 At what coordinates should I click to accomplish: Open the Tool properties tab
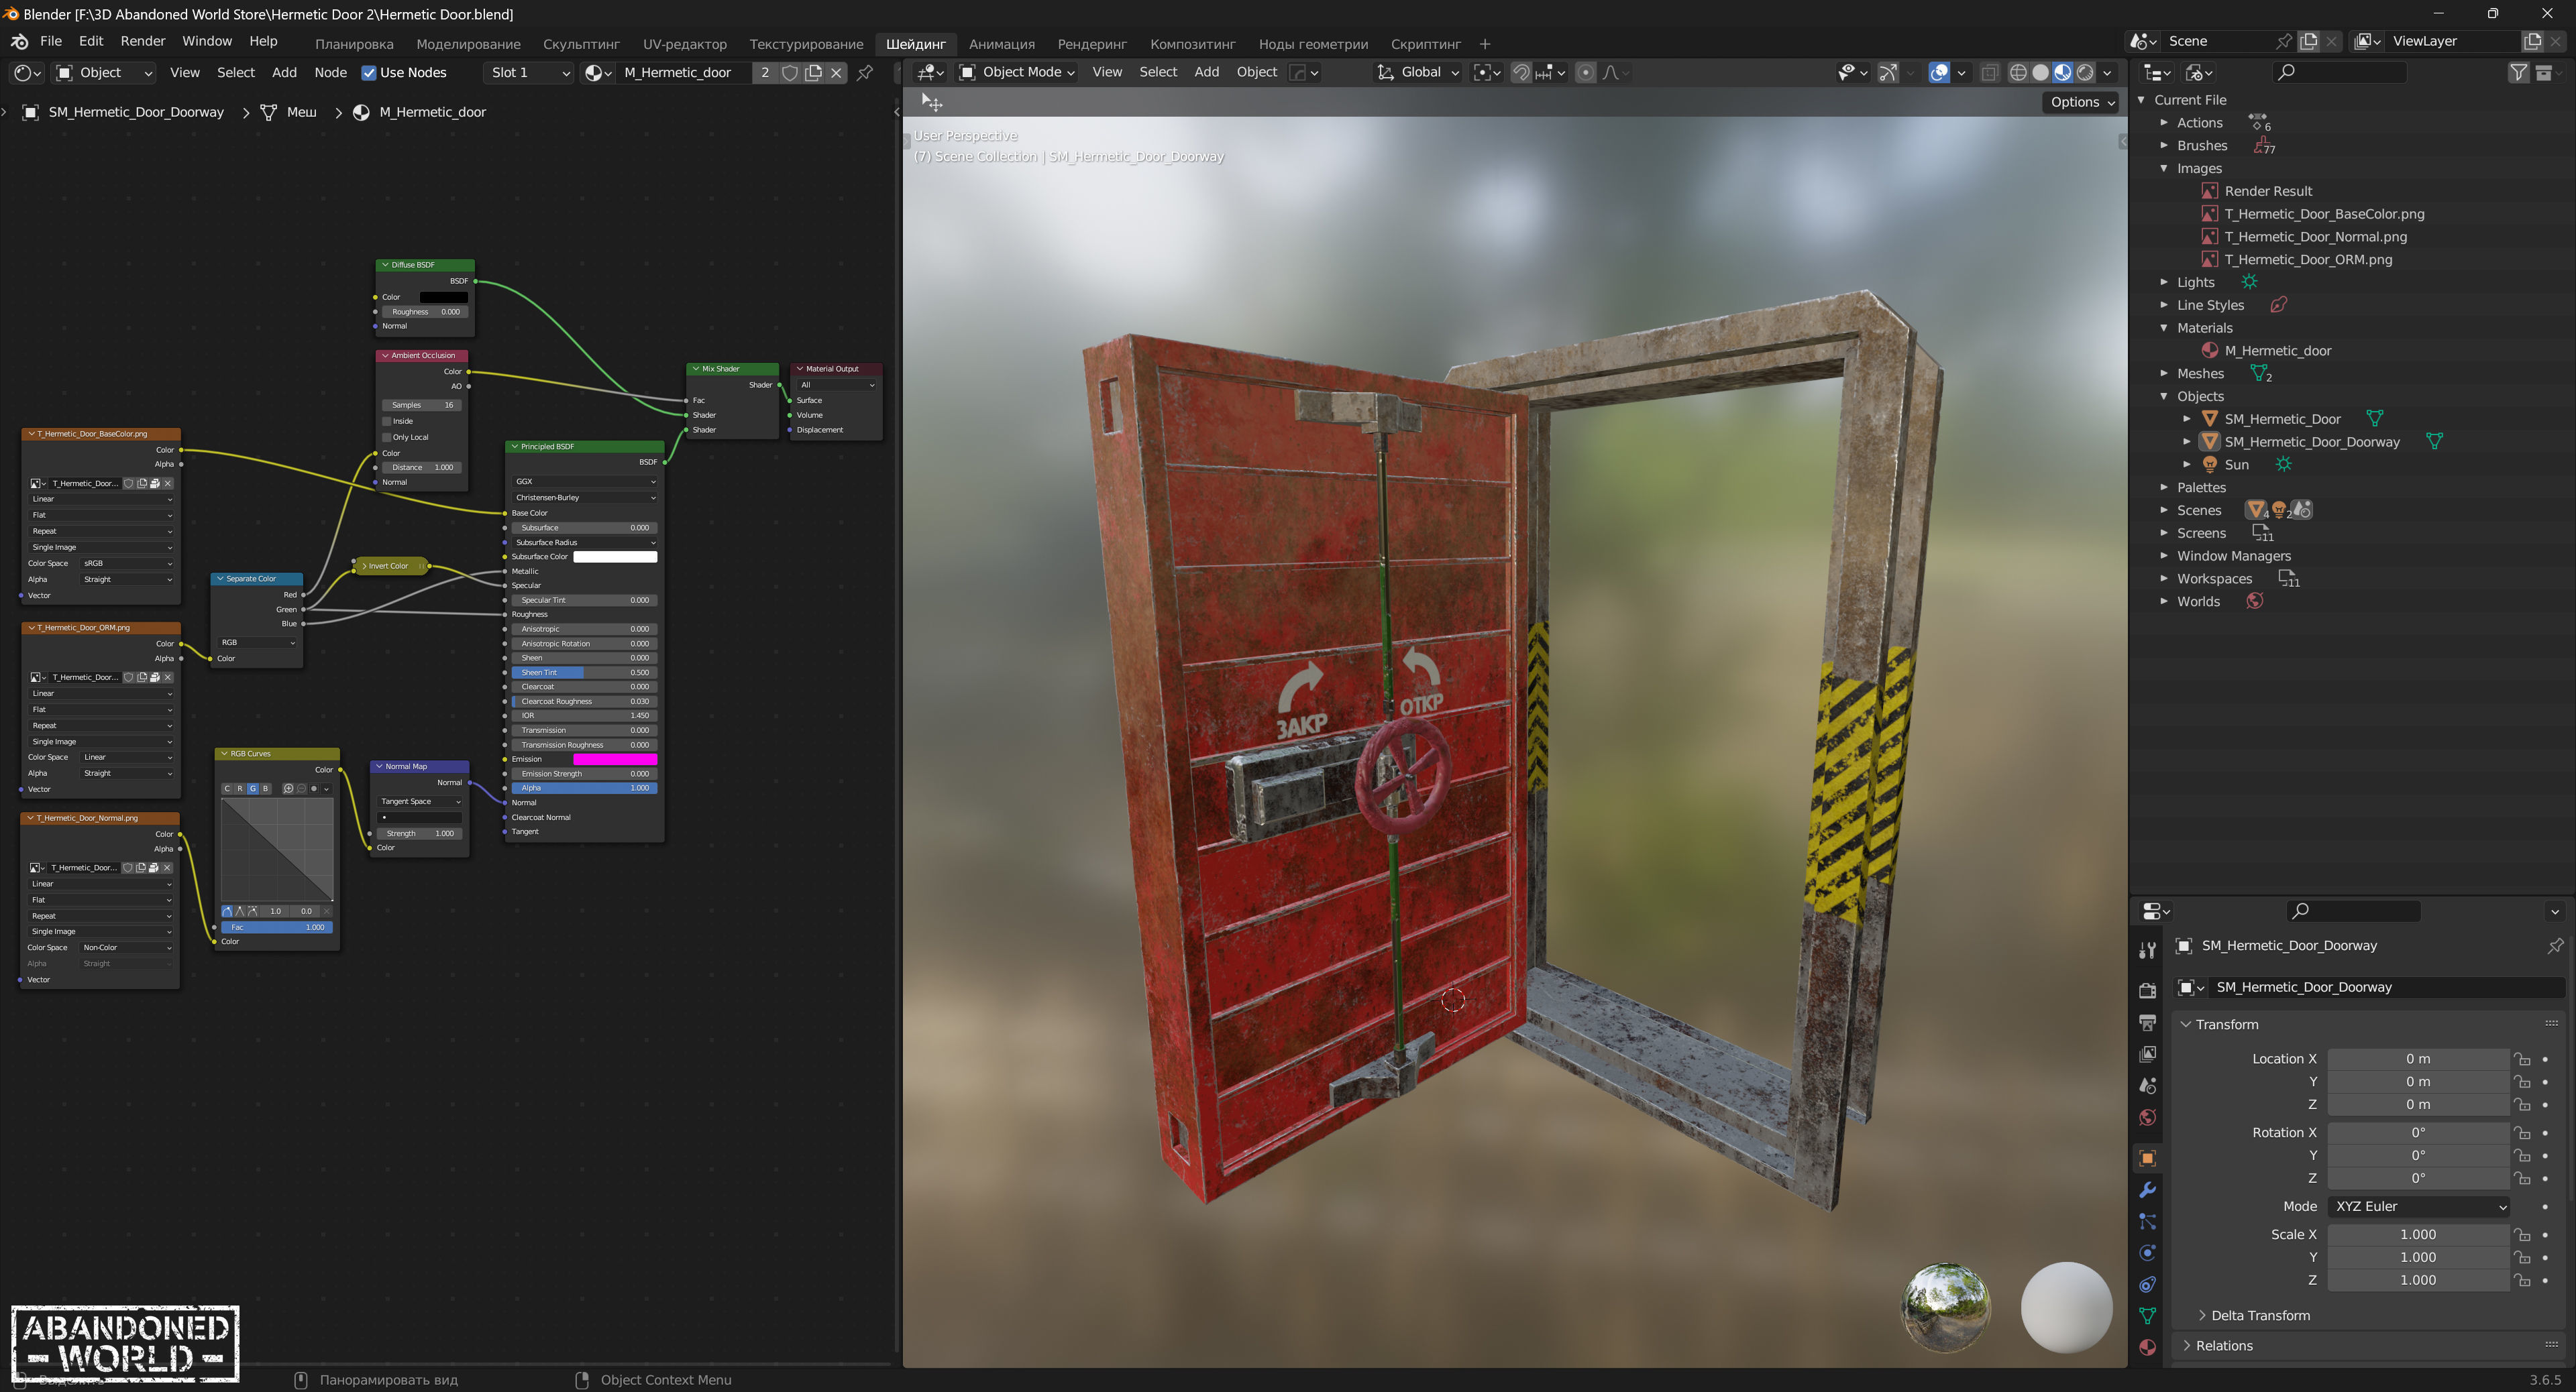pyautogui.click(x=2147, y=949)
